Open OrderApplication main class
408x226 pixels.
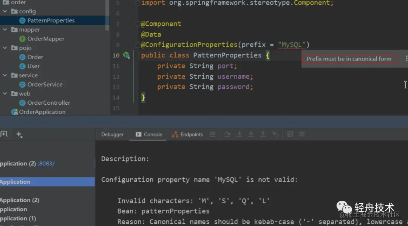pyautogui.click(x=42, y=112)
